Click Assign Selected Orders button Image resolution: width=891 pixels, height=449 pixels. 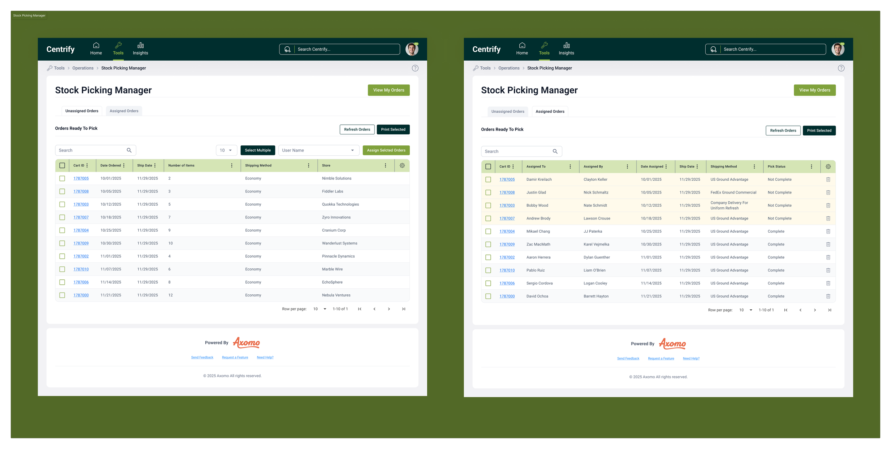point(386,150)
